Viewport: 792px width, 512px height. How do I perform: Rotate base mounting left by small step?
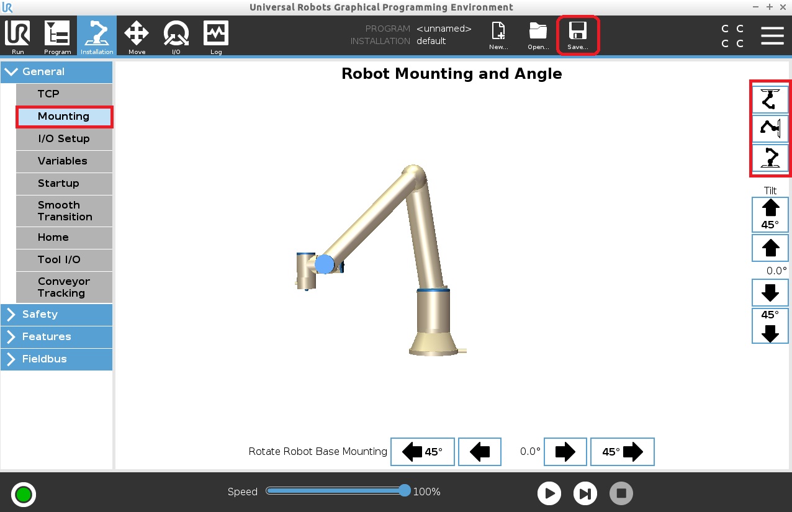pyautogui.click(x=480, y=452)
